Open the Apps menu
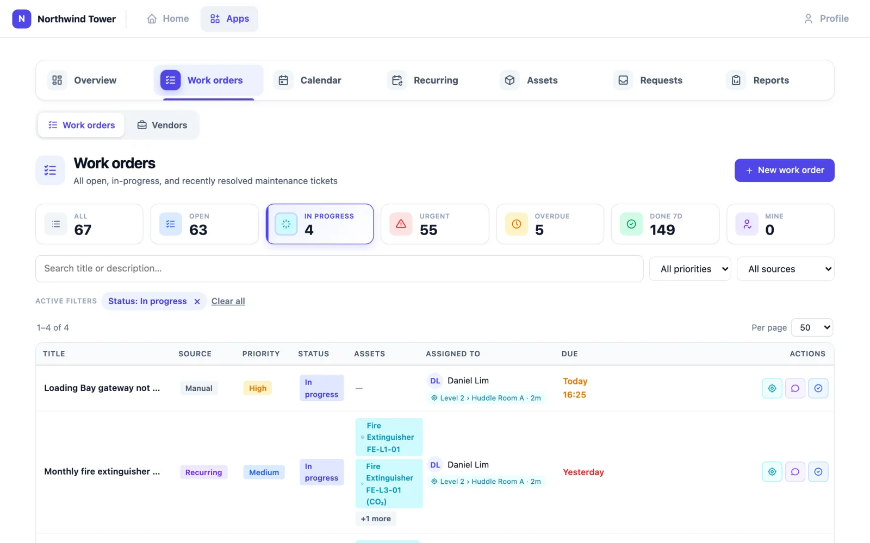870x543 pixels. pos(229,18)
